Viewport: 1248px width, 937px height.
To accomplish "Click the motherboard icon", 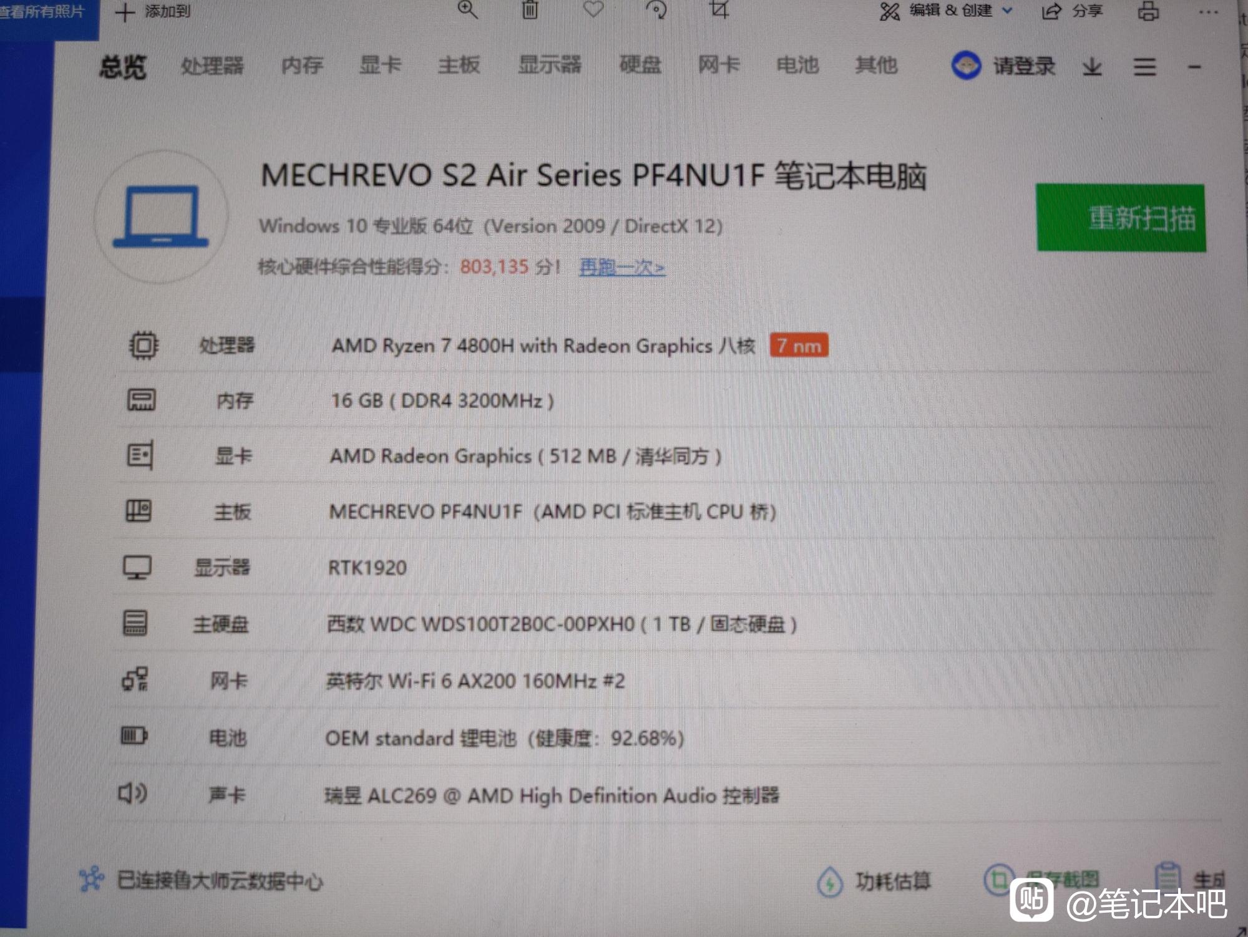I will coord(139,511).
